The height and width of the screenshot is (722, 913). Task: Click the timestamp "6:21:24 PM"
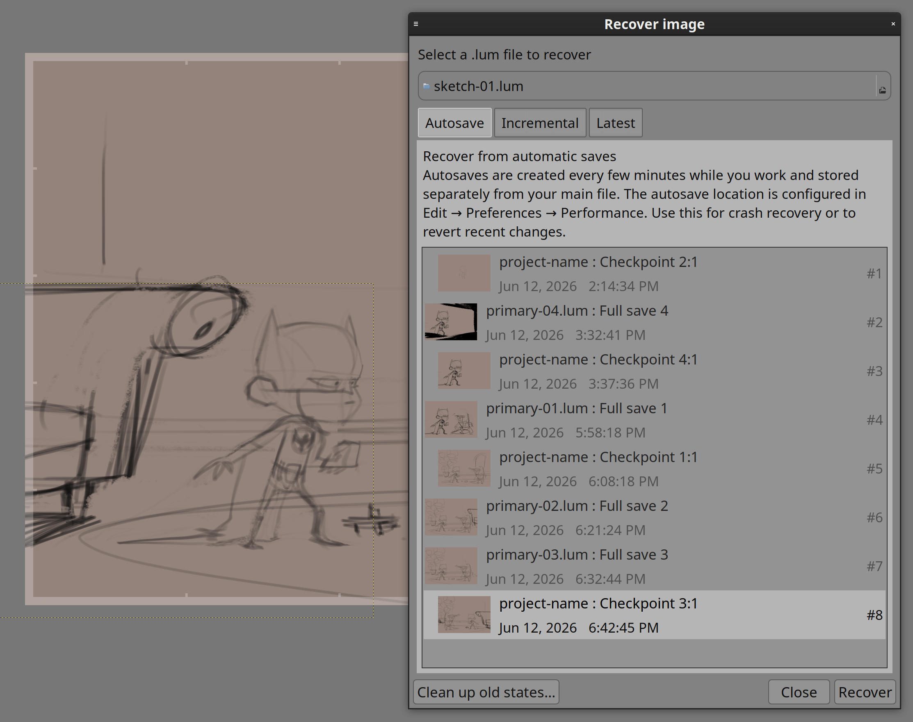point(610,531)
